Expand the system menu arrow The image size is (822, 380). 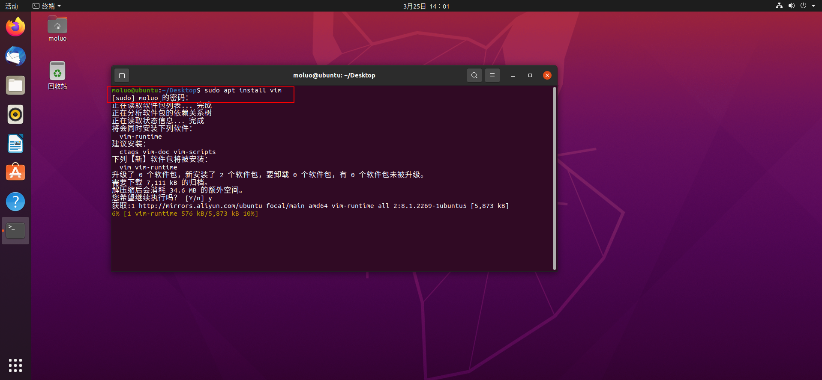(813, 6)
